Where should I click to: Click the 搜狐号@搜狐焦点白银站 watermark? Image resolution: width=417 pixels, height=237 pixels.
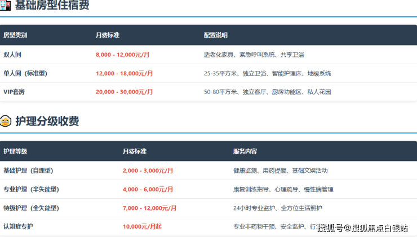pyautogui.click(x=362, y=227)
